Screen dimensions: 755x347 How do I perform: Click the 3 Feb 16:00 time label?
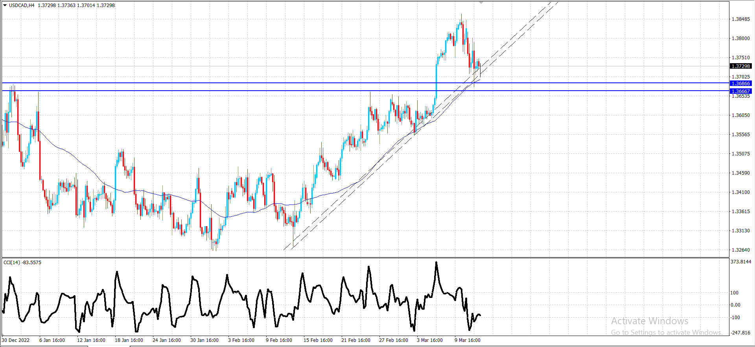click(241, 340)
